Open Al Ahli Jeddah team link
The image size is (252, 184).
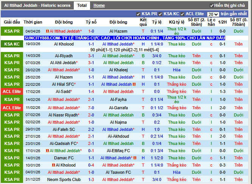(x=63, y=63)
